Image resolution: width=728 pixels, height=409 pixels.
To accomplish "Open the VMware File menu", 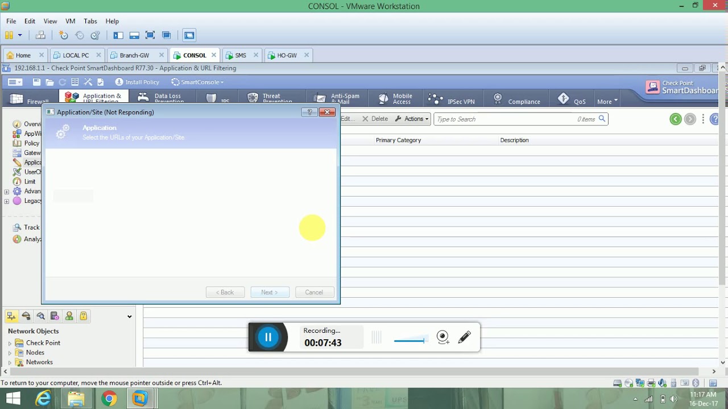I will (11, 21).
